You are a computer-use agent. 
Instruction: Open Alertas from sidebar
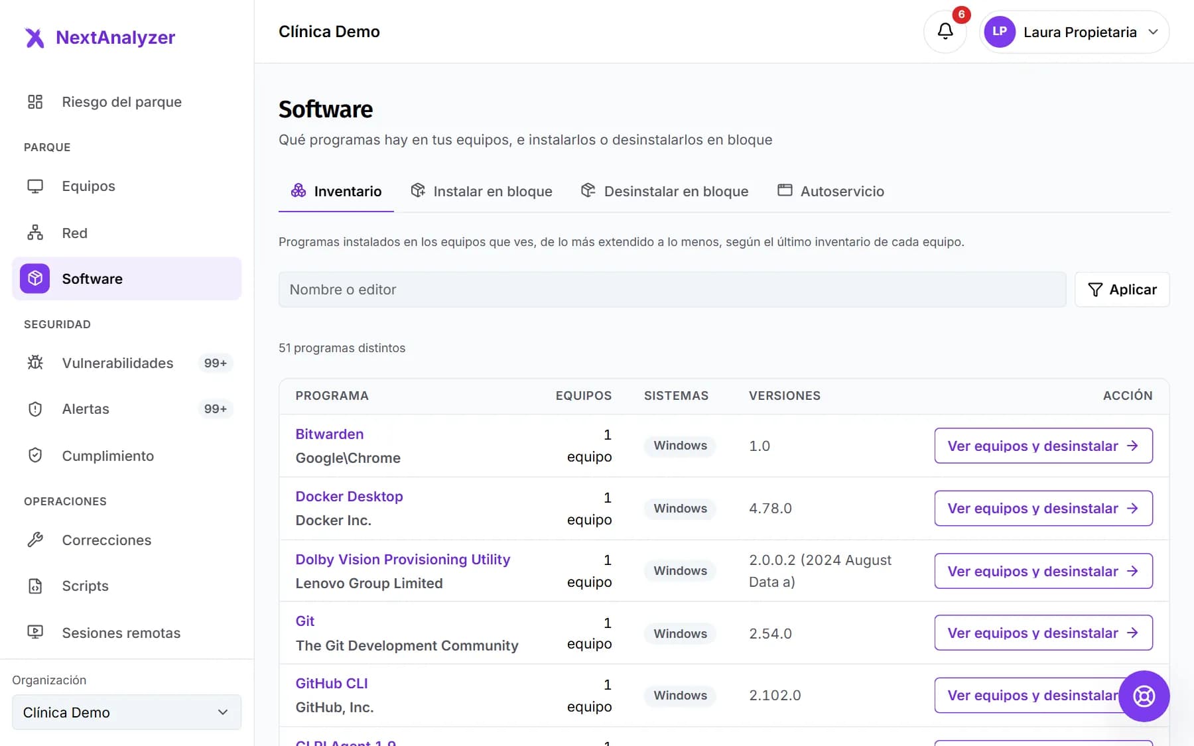pyautogui.click(x=127, y=409)
